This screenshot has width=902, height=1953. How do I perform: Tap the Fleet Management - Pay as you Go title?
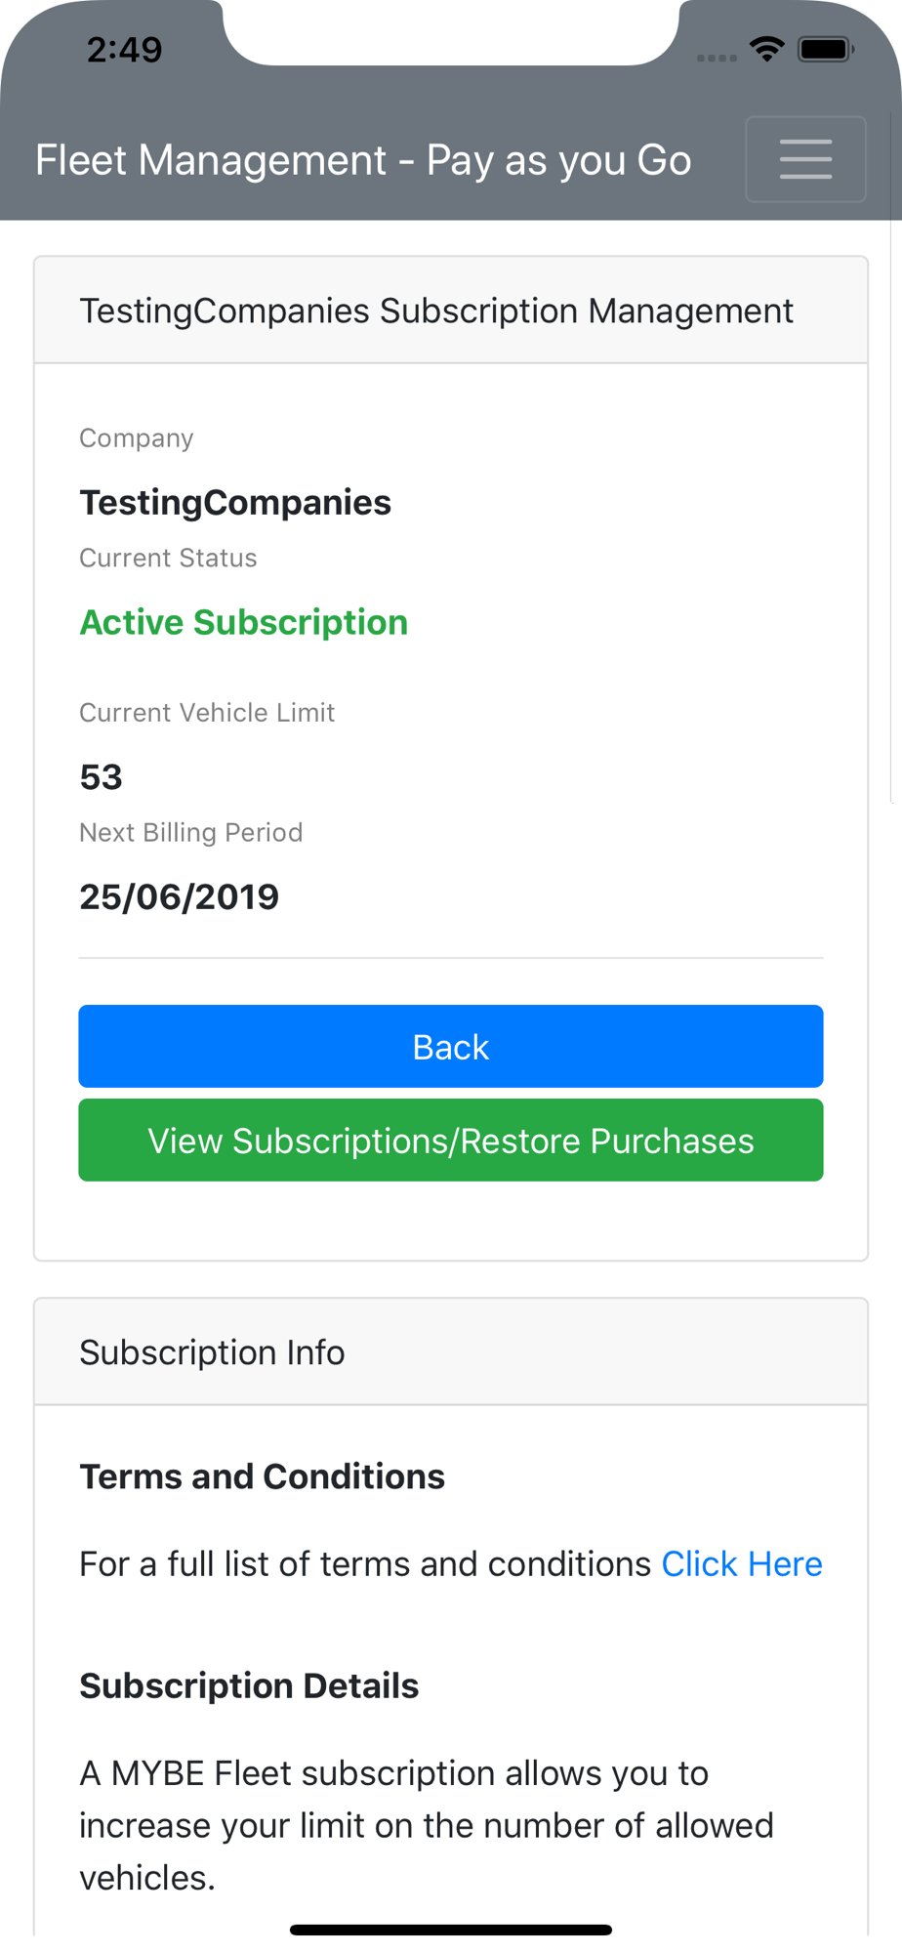tap(363, 160)
